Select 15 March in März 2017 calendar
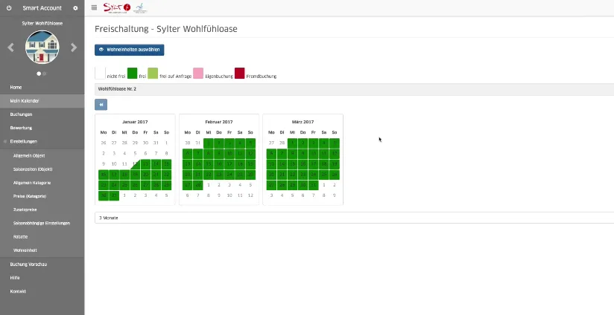614x315 pixels. point(293,164)
